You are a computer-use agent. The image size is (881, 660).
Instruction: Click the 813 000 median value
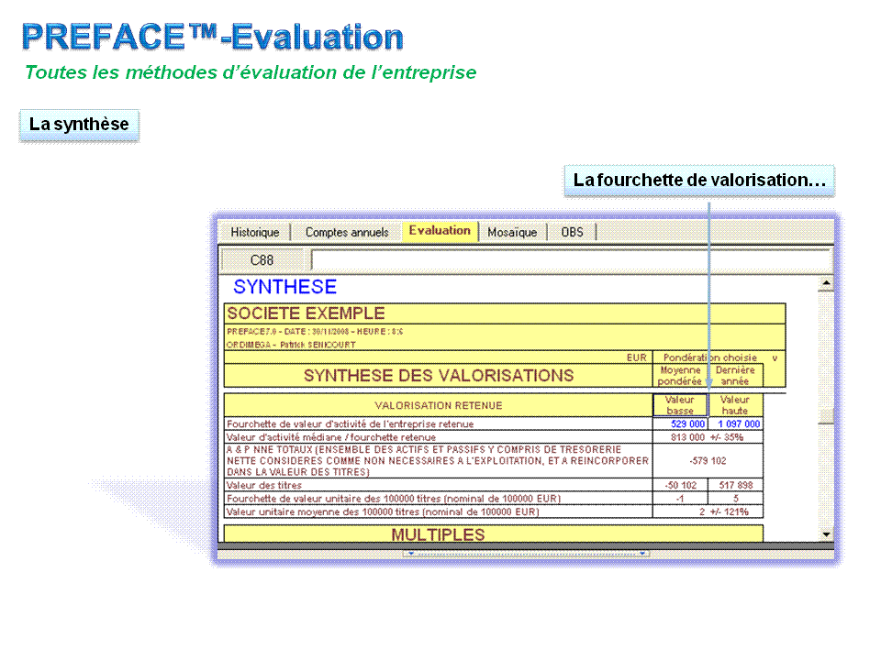tap(687, 437)
